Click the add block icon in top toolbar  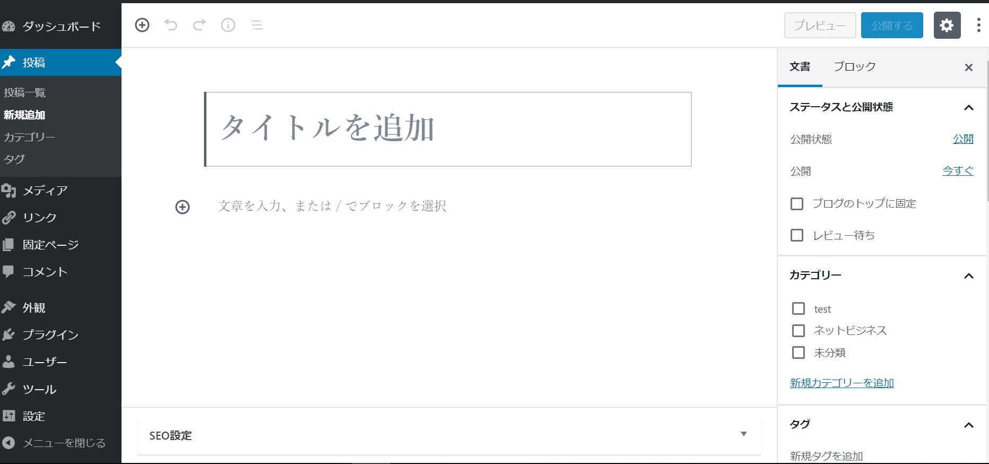pos(142,25)
